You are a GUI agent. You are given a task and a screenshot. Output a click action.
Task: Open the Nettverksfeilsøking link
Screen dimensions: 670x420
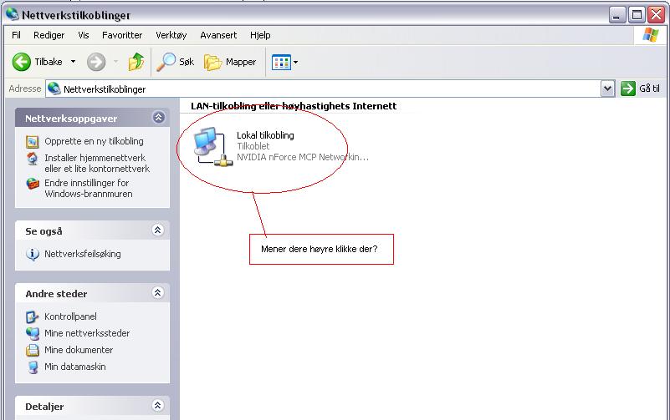tap(83, 254)
